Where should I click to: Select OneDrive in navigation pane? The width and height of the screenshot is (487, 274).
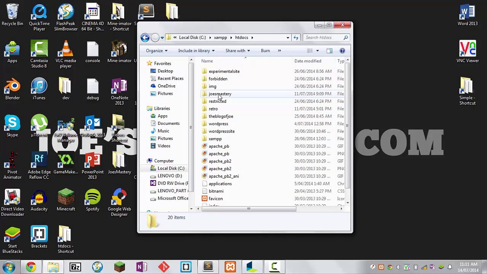tap(166, 86)
